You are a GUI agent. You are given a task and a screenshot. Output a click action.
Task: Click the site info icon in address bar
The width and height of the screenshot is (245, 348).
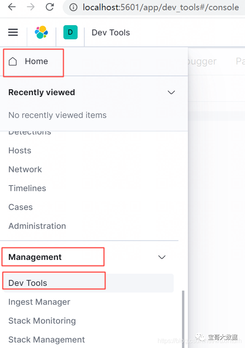click(73, 7)
